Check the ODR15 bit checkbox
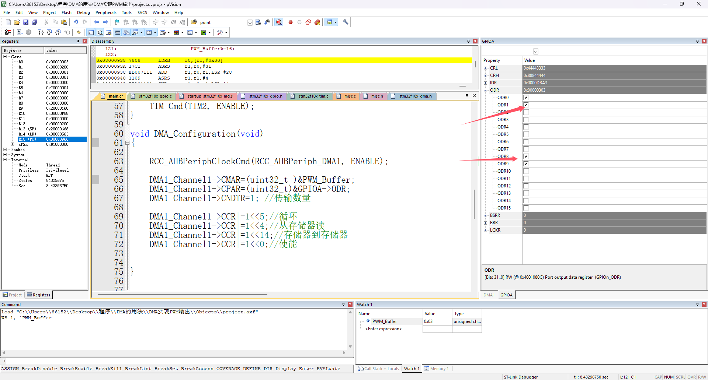The height and width of the screenshot is (380, 708). click(x=526, y=208)
